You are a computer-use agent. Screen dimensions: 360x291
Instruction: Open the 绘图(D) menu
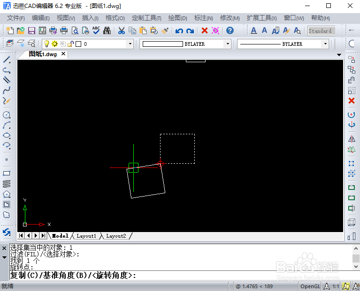tap(177, 18)
